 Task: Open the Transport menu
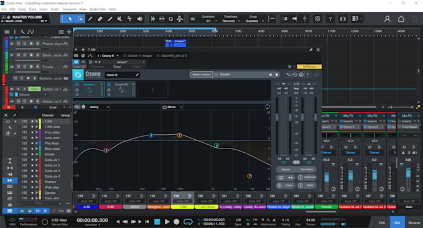[x=69, y=9]
